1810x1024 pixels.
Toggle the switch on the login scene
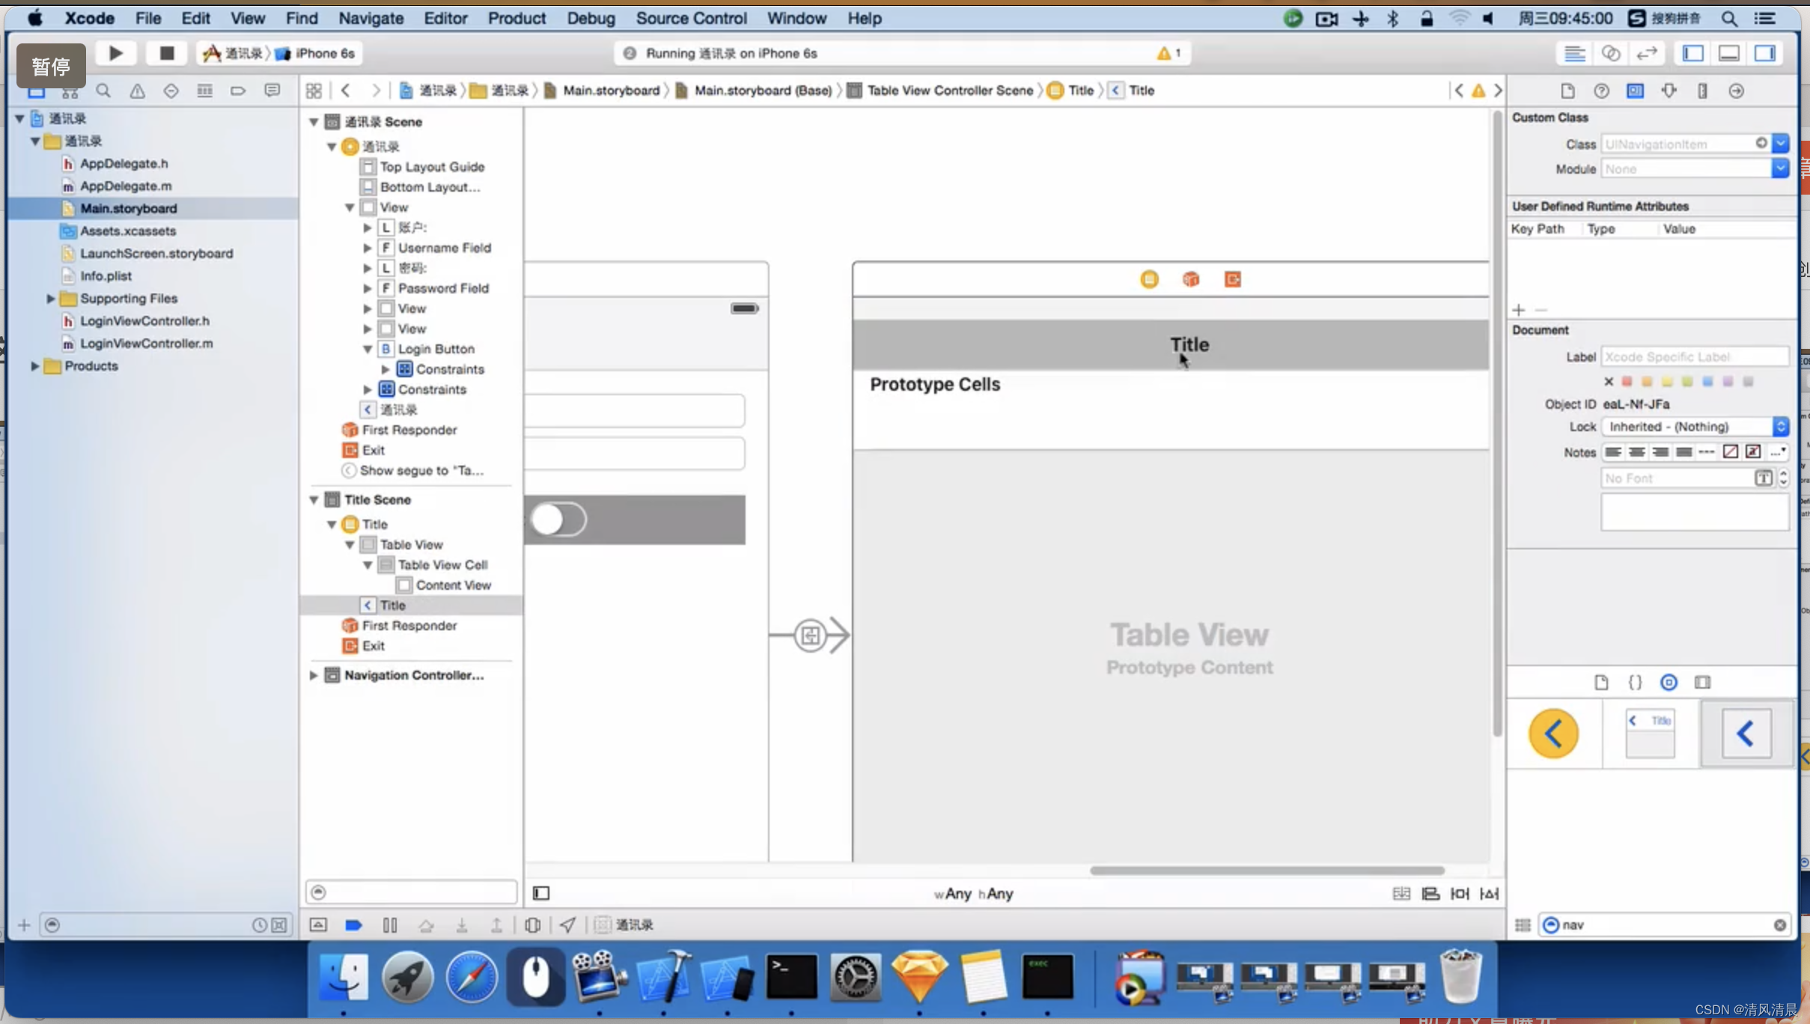coord(558,519)
